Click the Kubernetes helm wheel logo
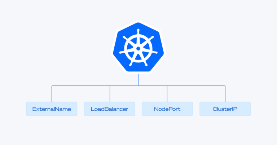277x145 pixels. tap(138, 47)
